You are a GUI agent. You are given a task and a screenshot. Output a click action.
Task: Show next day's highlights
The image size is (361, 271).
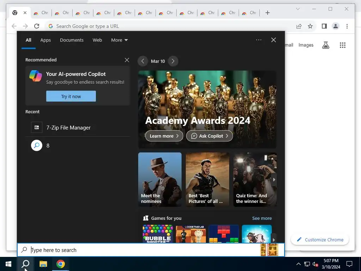pos(173,61)
